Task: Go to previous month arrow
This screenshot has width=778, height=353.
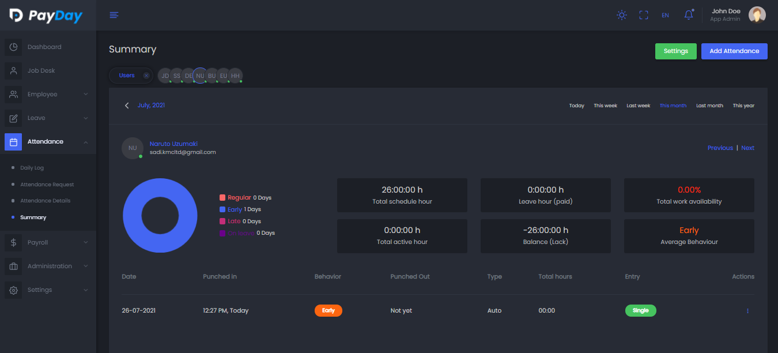Action: (127, 106)
